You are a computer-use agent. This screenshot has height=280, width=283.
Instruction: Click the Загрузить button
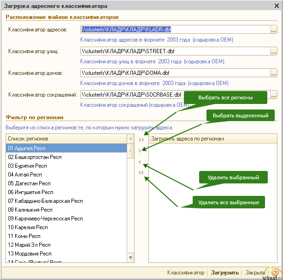coord(225,273)
